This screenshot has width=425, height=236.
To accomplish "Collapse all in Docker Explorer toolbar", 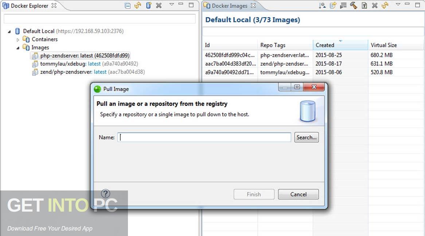I will pos(128,5).
